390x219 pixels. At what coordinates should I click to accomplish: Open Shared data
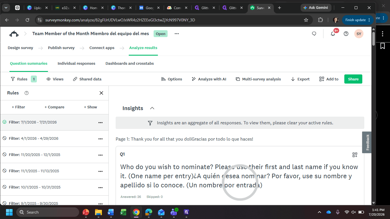coord(87,79)
